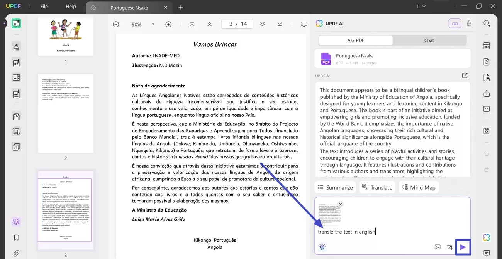The width and height of the screenshot is (502, 259).
Task: Zoom in on the document
Action: [x=168, y=24]
